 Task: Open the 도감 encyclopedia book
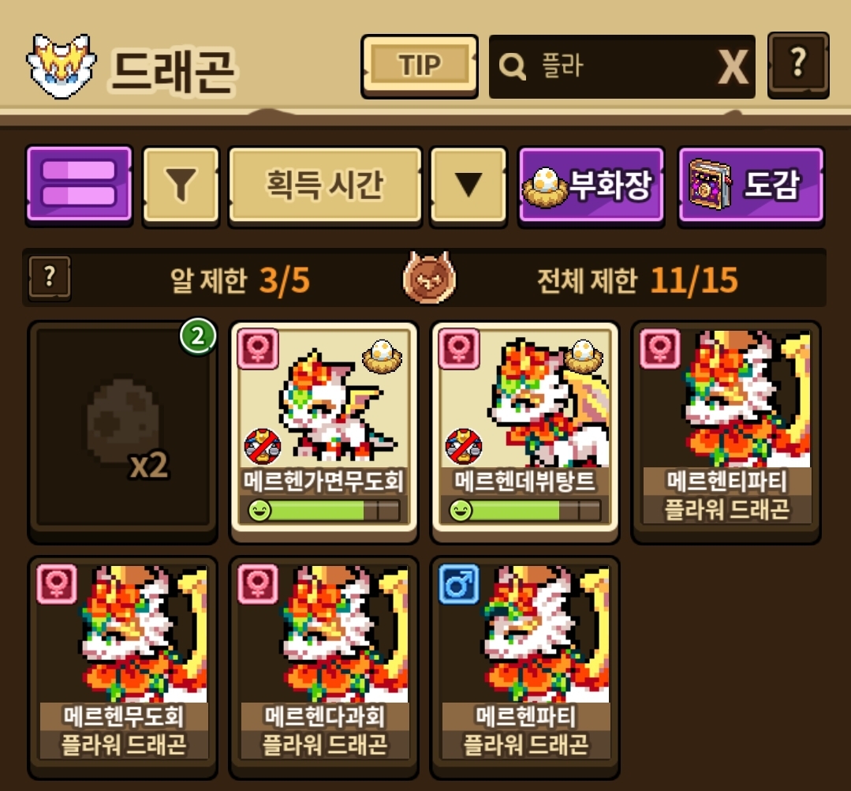pos(751,186)
